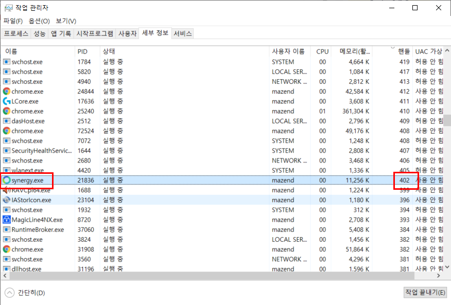This screenshot has width=451, height=305.
Task: Sort by the 상태 column header
Action: pyautogui.click(x=185, y=51)
